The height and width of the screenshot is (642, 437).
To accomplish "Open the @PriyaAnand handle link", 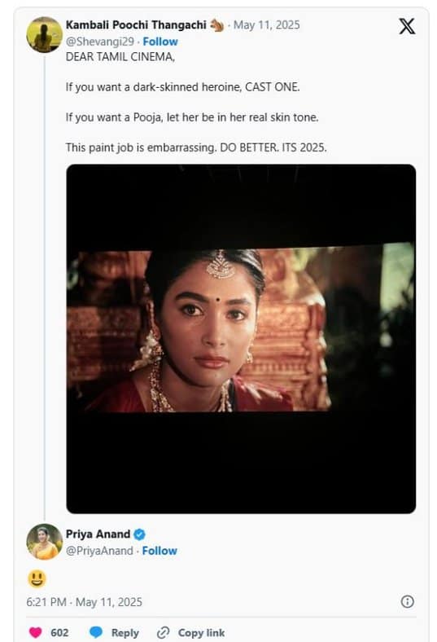I will click(99, 551).
